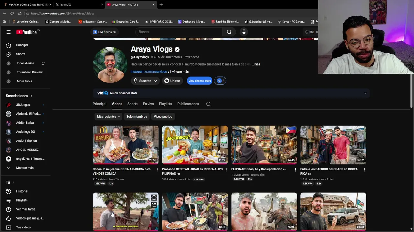Click the page vertical scrollbar

click(x=412, y=91)
